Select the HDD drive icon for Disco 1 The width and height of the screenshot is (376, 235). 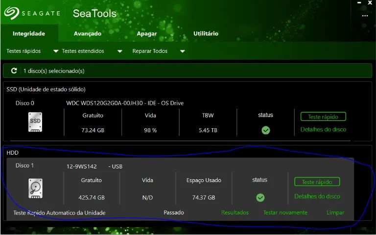click(x=35, y=188)
